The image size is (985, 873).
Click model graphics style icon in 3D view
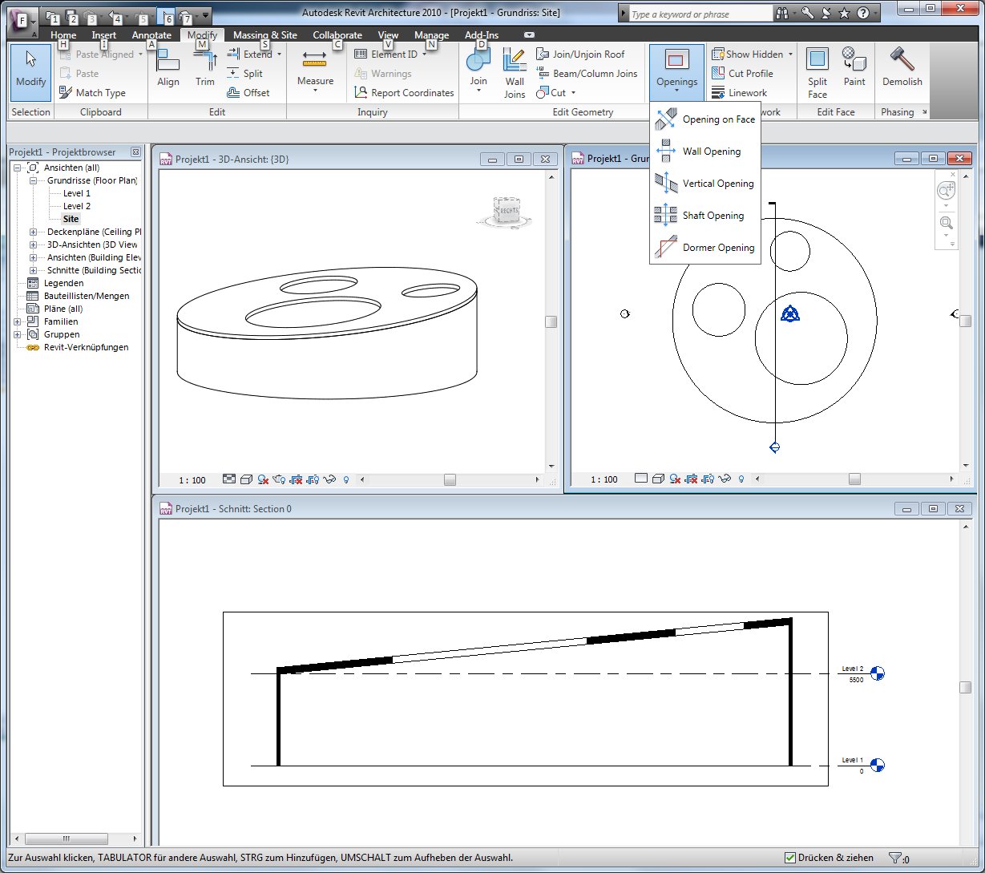[x=246, y=479]
